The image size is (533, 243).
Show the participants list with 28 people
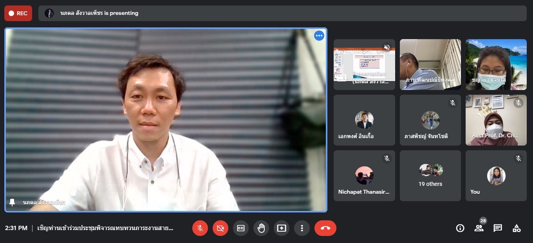479,228
